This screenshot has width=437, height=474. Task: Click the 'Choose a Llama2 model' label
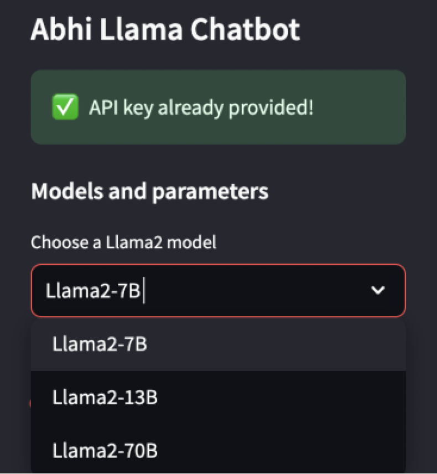[x=123, y=242]
